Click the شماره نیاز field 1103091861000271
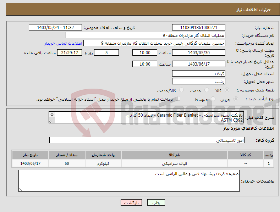The image size is (280, 212). [x=199, y=28]
